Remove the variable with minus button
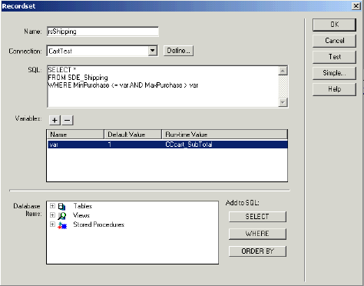Screen dimensions: 364x286 point(67,120)
